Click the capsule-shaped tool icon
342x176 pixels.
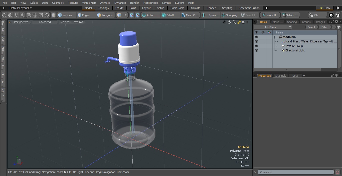(x=29, y=15)
